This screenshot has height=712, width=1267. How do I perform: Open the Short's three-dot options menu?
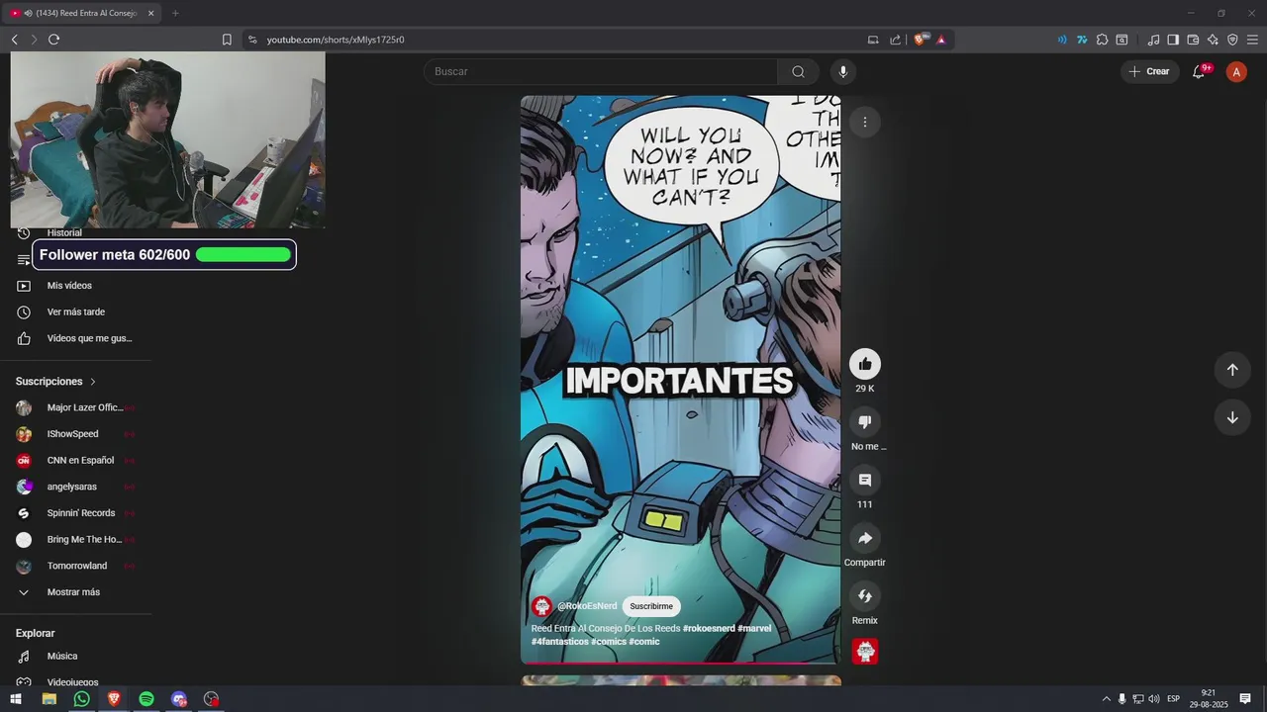tap(864, 122)
